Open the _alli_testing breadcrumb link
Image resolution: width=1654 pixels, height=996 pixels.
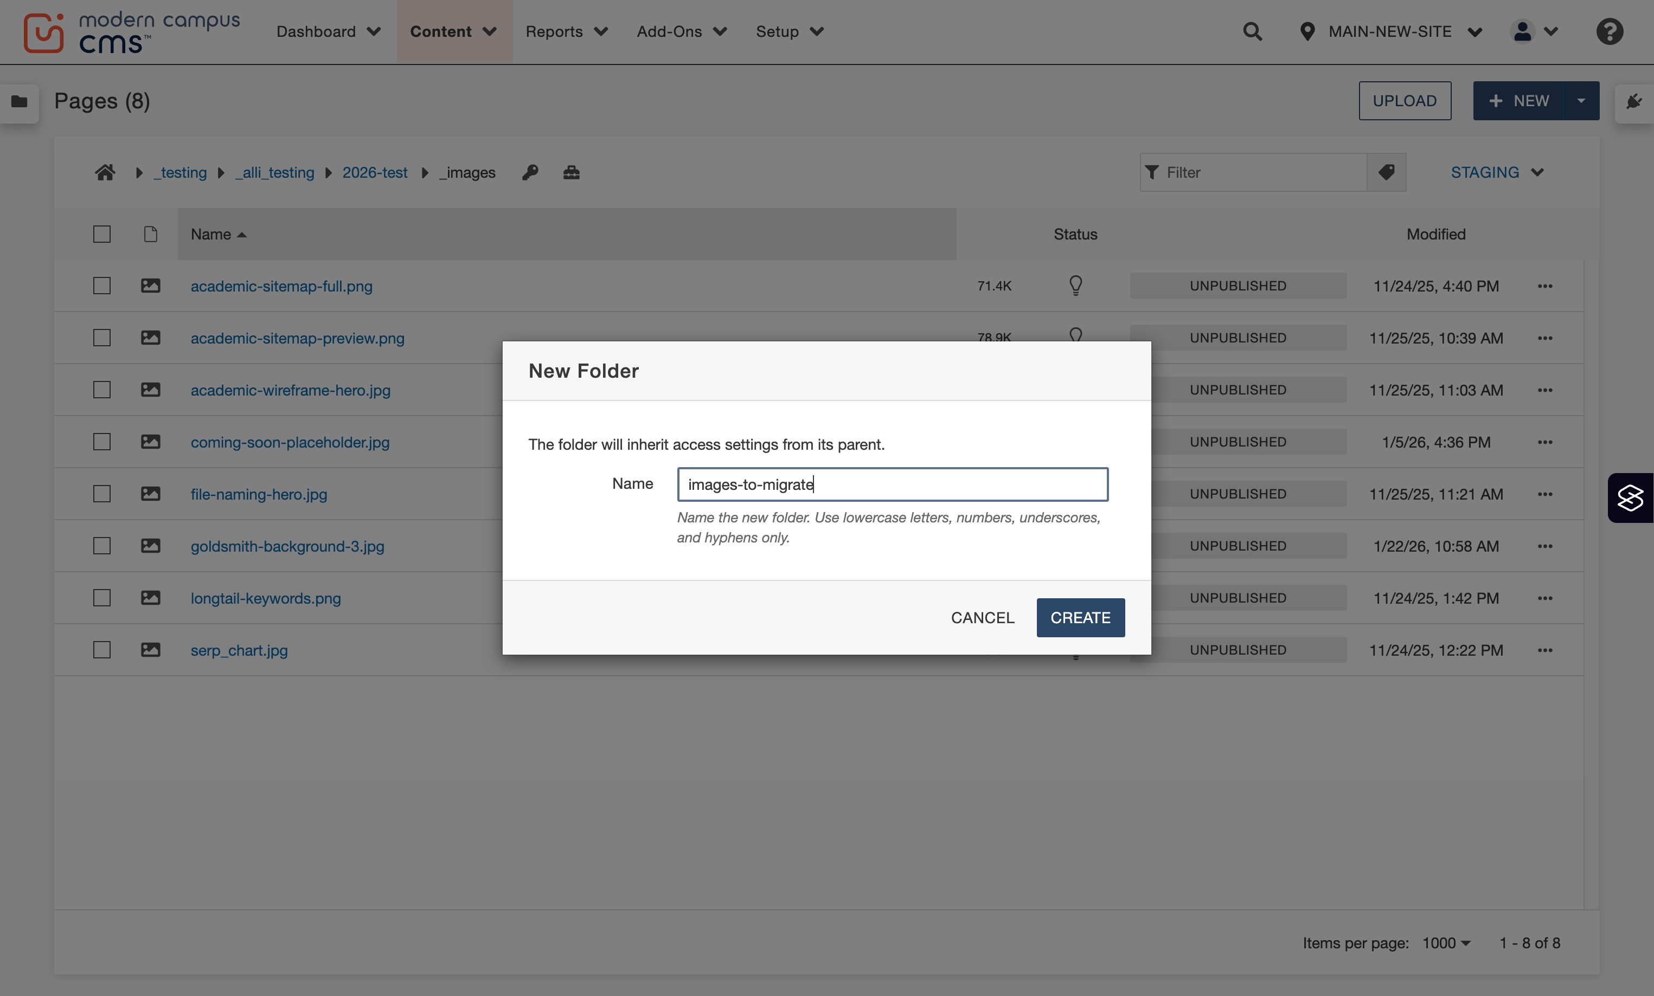pos(274,172)
